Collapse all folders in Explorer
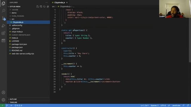 point(48,7)
